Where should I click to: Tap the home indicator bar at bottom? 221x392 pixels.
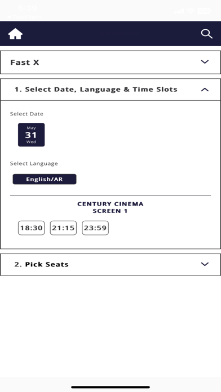(111, 387)
